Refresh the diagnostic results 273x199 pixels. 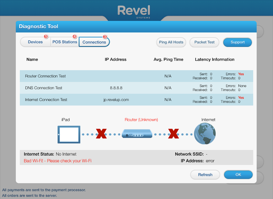pyautogui.click(x=205, y=175)
